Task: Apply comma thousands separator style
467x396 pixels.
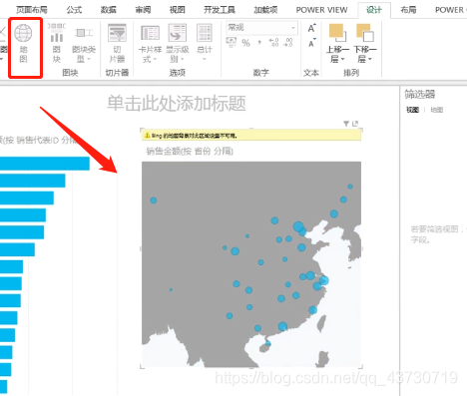Action: click(x=259, y=43)
